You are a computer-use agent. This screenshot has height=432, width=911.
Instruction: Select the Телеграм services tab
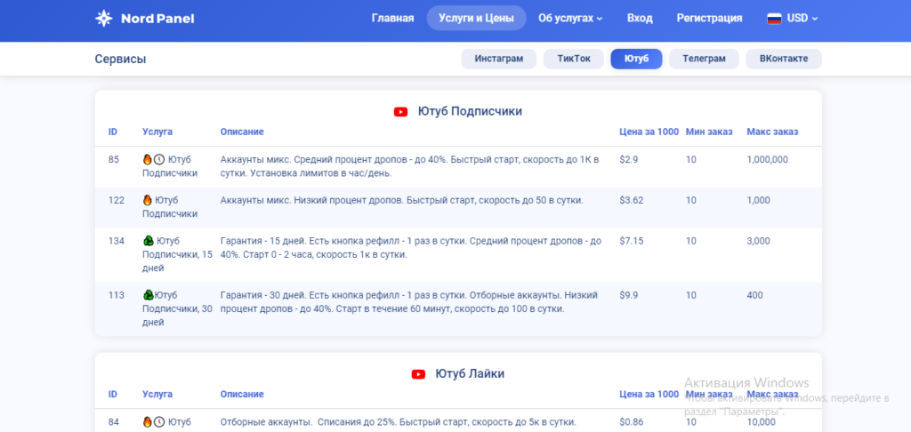coord(710,59)
